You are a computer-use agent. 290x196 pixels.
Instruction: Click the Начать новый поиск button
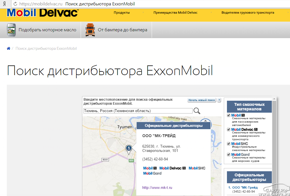[x=202, y=100]
